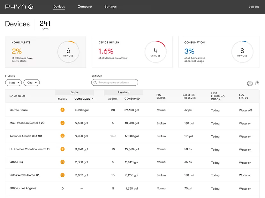
Task: Switch to the Compare tab
Action: tap(85, 7)
